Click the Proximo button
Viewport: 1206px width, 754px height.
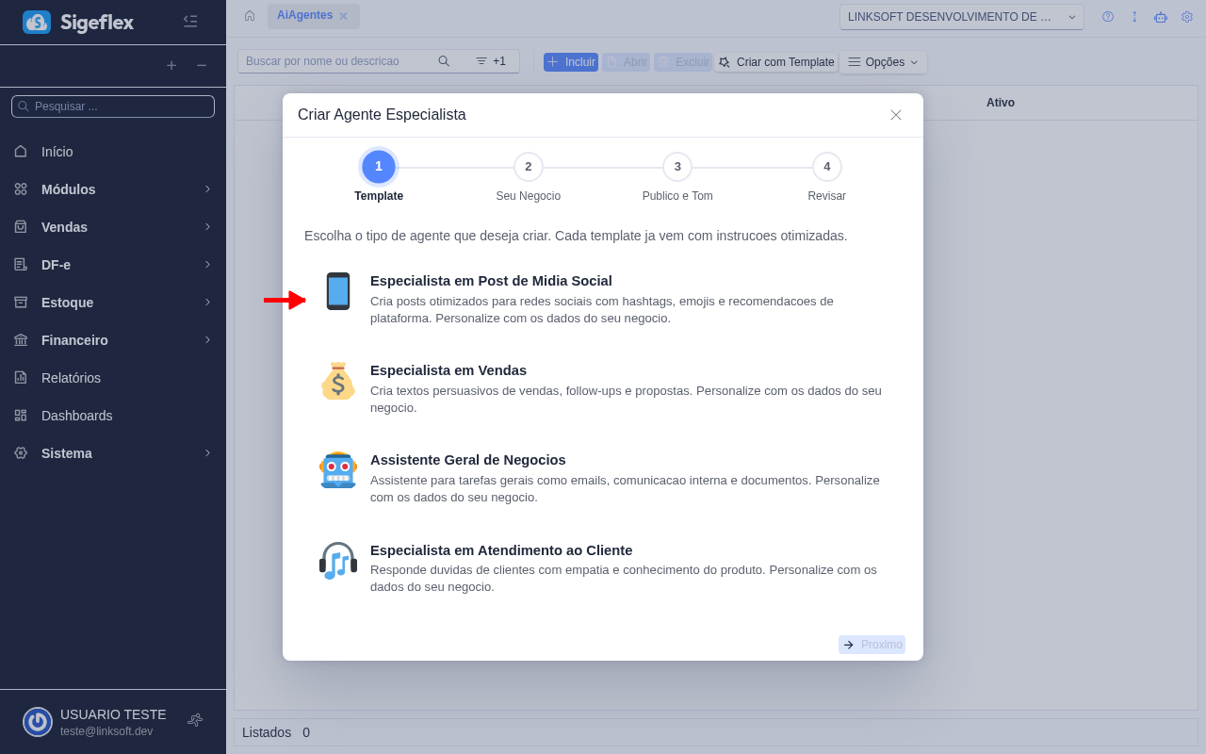pyautogui.click(x=872, y=645)
